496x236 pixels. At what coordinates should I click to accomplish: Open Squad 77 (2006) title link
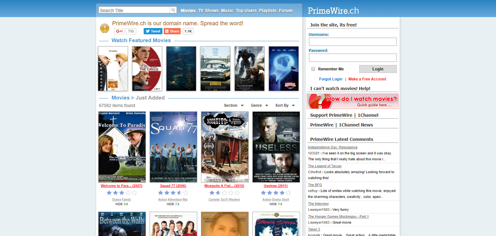click(173, 186)
